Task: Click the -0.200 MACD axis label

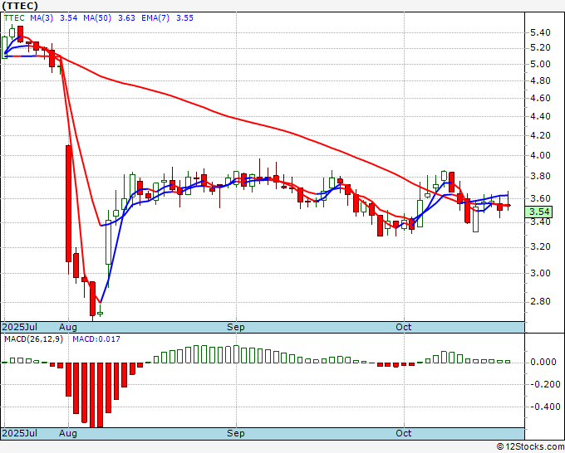Action: (x=545, y=384)
